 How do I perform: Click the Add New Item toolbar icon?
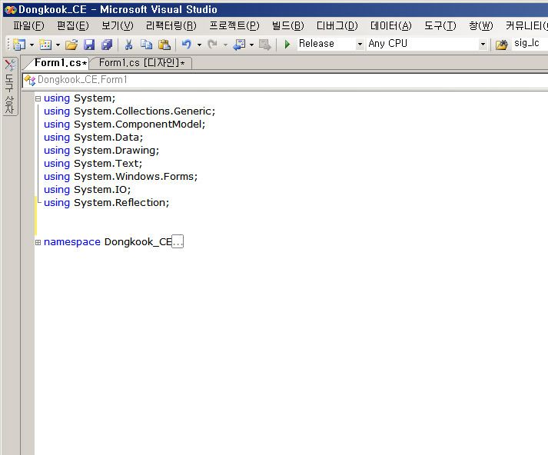click(45, 45)
